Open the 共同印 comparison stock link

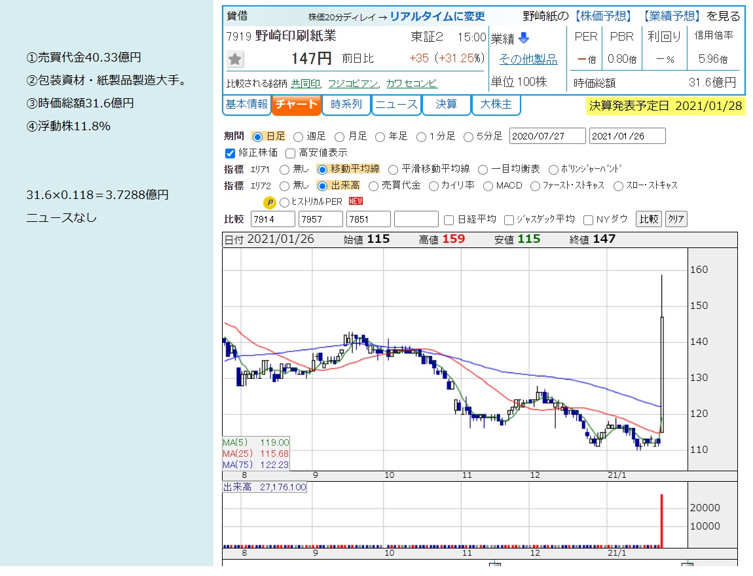tap(306, 84)
